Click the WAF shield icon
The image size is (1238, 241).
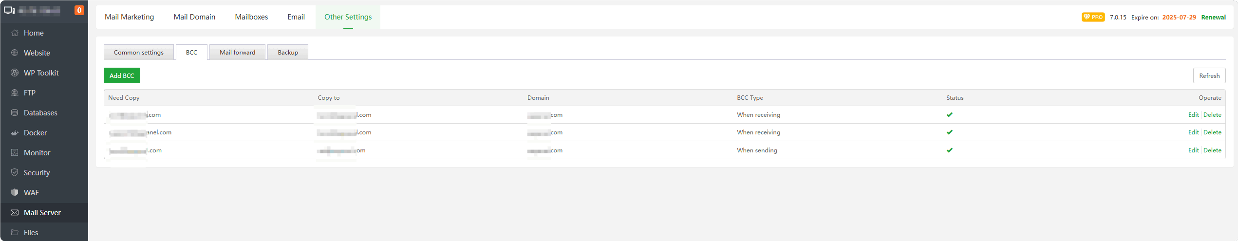point(15,193)
